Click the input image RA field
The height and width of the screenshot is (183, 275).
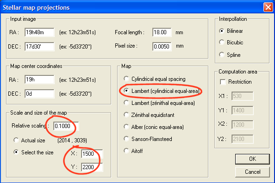click(x=39, y=32)
